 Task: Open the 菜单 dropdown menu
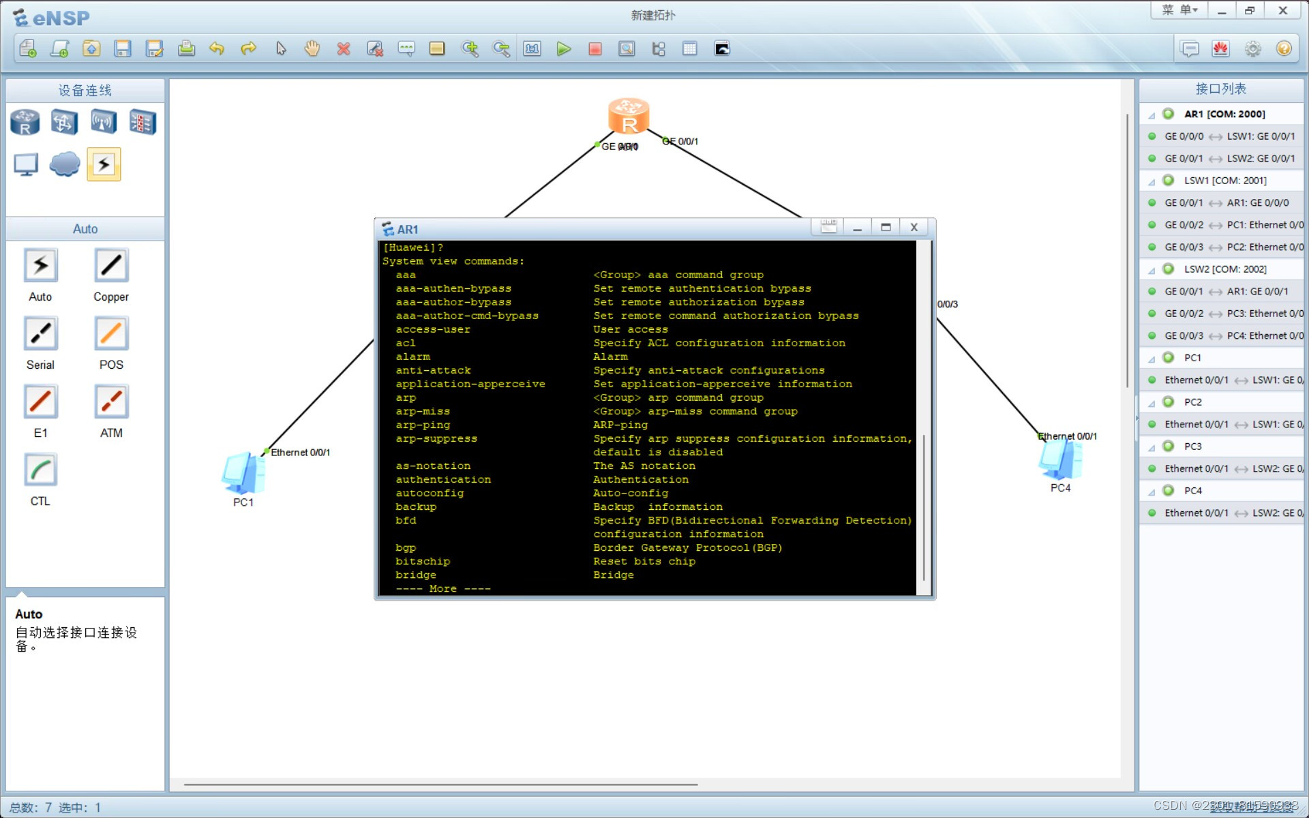(x=1179, y=10)
